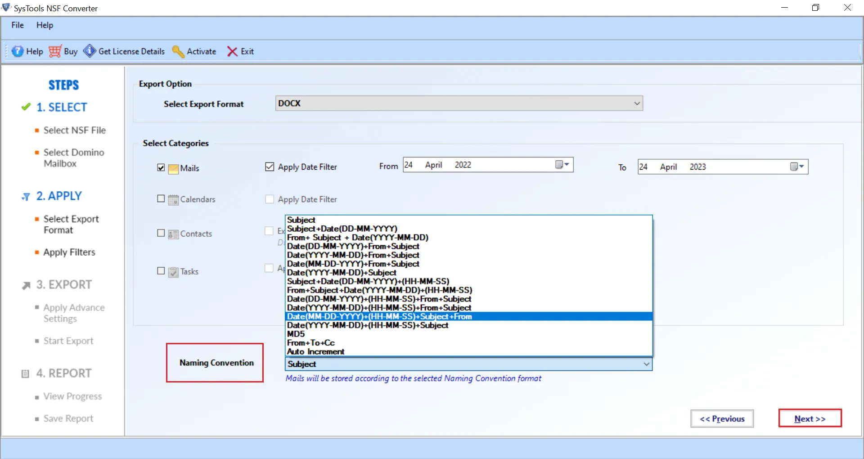Viewport: 864px width, 459px height.
Task: Collapse the Naming Convention Subject combo box
Action: tap(646, 364)
